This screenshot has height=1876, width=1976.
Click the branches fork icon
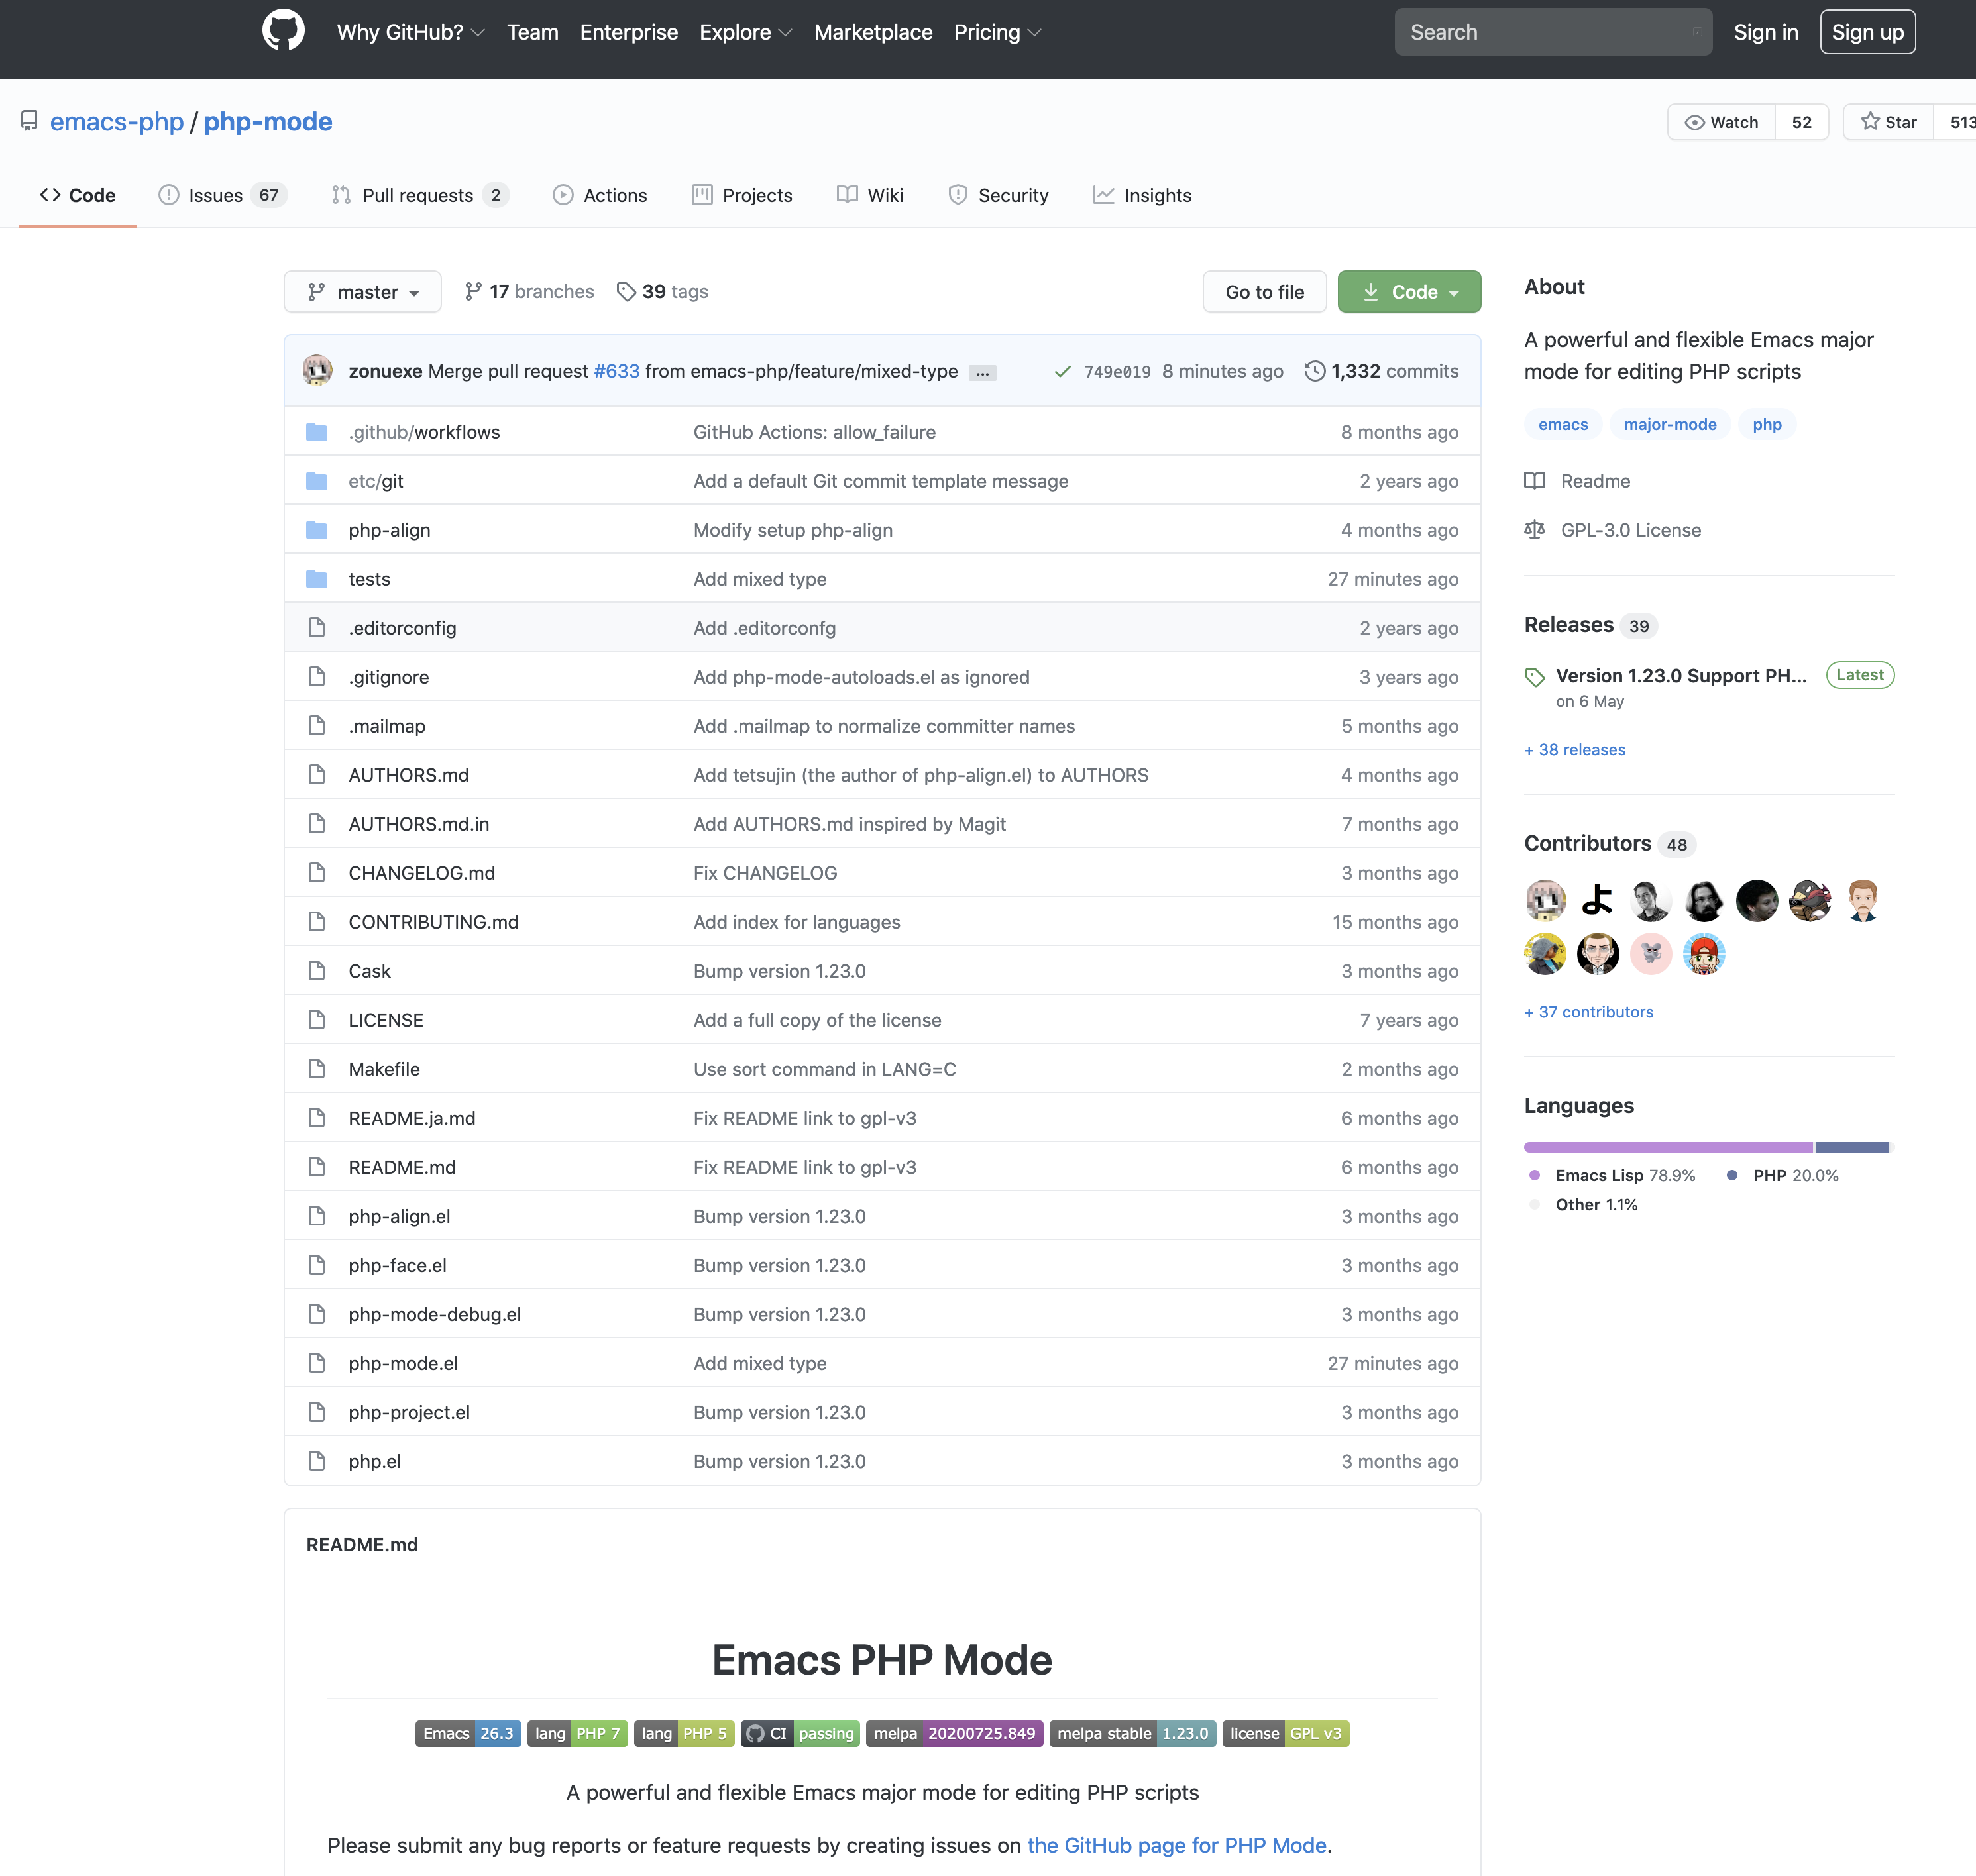point(473,292)
